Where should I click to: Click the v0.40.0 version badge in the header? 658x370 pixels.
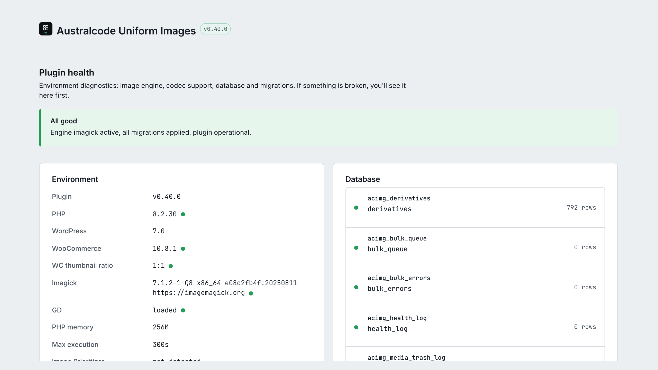tap(215, 29)
